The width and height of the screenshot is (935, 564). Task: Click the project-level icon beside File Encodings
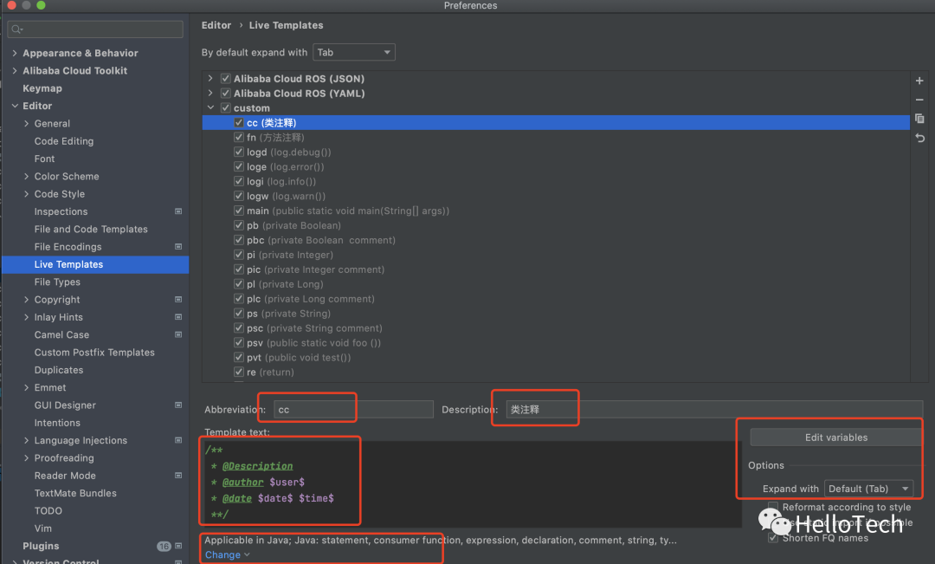(x=178, y=247)
